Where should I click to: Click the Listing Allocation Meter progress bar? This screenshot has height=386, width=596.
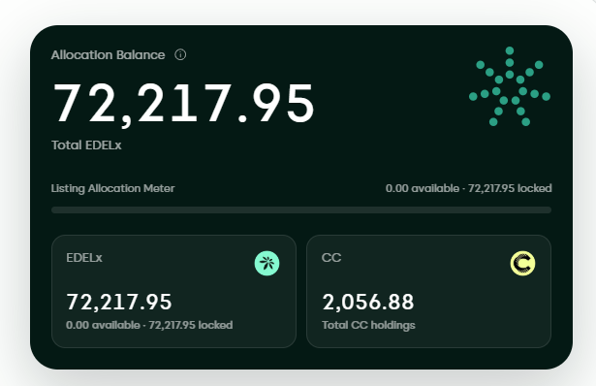point(301,209)
